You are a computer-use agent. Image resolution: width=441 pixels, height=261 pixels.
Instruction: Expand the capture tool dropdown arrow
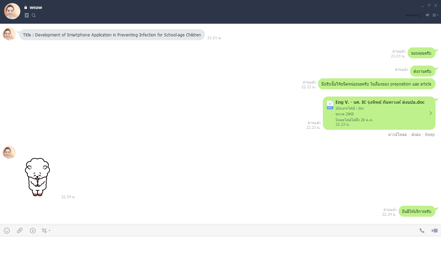tap(50, 230)
